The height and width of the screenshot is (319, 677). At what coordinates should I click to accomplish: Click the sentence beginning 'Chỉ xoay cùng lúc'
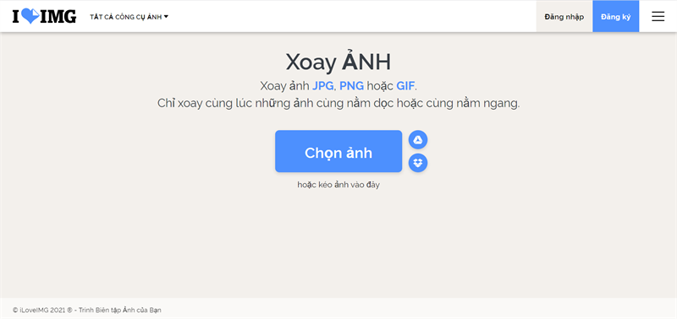coord(338,104)
